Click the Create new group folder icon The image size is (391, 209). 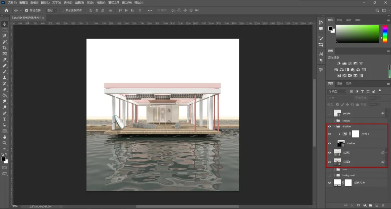[x=371, y=205]
